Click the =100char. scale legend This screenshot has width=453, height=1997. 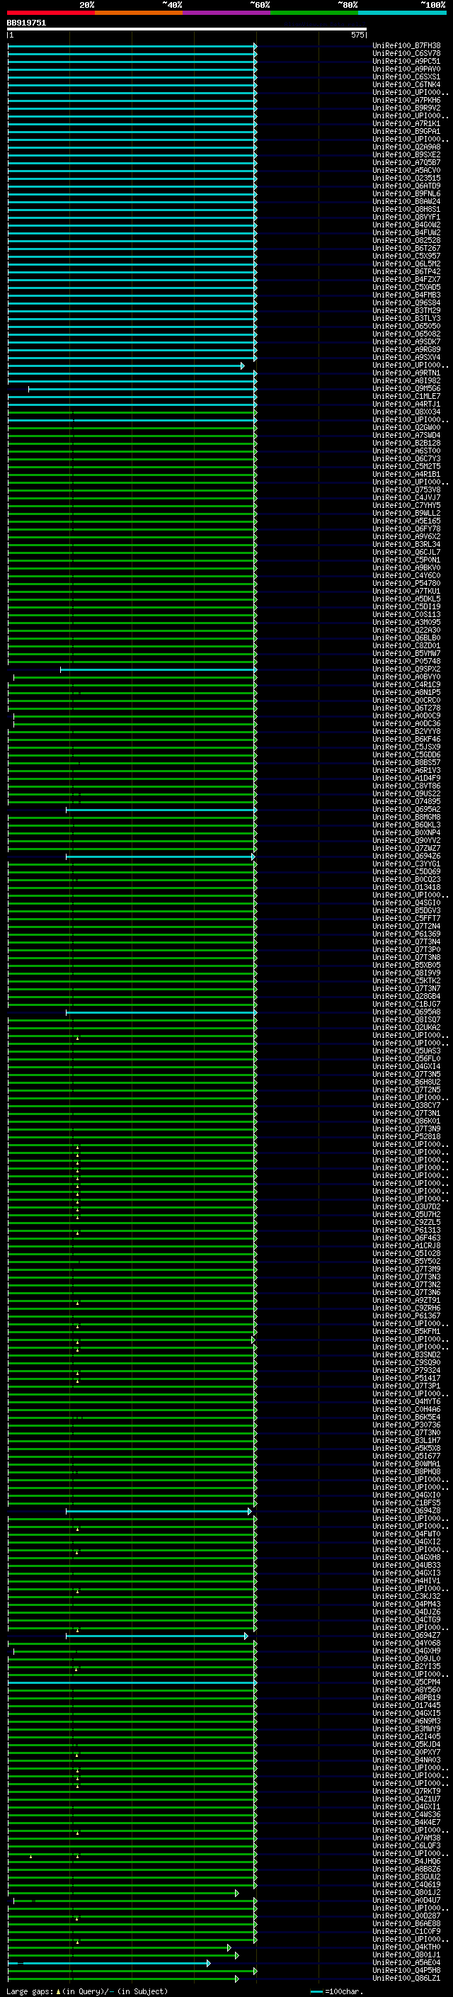coord(336,1991)
